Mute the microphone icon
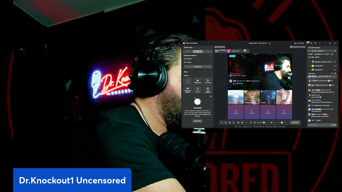342x192 pixels. tap(271, 123)
